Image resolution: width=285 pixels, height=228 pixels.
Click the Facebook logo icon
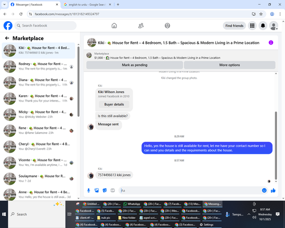pos(8,26)
